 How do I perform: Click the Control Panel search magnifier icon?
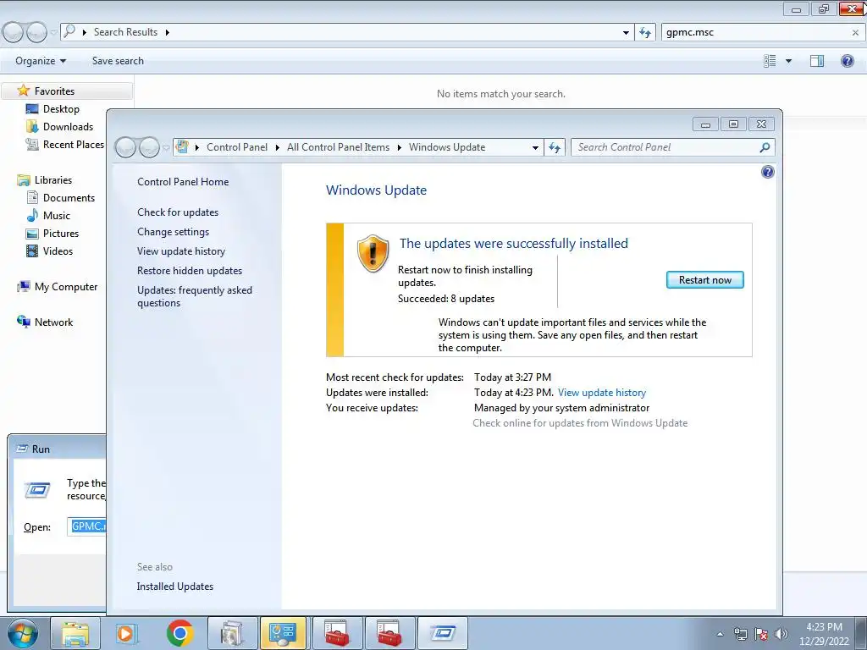click(x=765, y=147)
